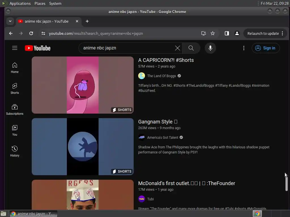Open America's Got Talent channel avatar
This screenshot has width=290, height=217.
pyautogui.click(x=142, y=138)
